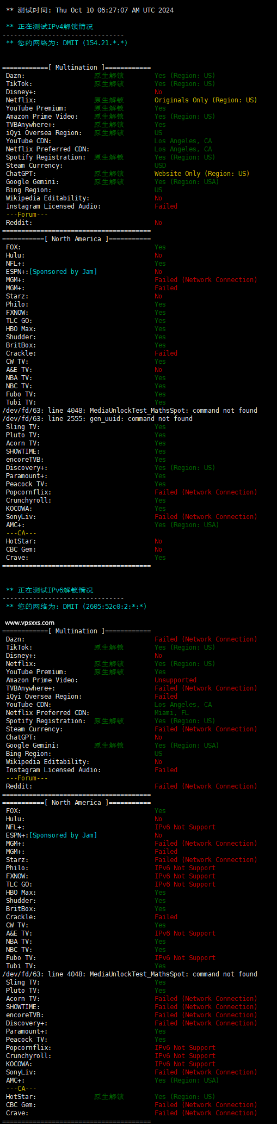Select the IPv6 Reddit 'Failed (Network Connection)' result
The image size is (277, 1124).
[206, 786]
